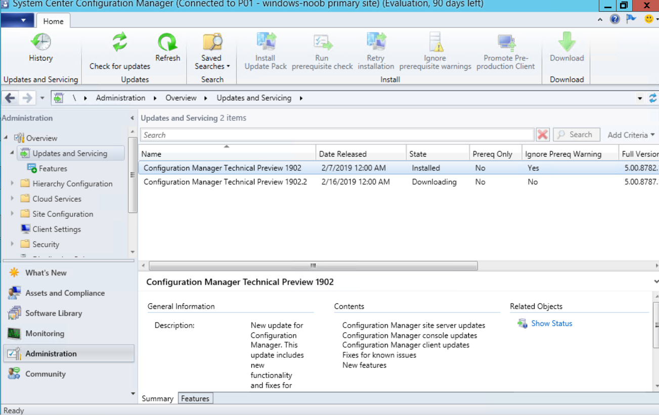This screenshot has height=415, width=659.
Task: Switch to Summary tab
Action: click(157, 398)
